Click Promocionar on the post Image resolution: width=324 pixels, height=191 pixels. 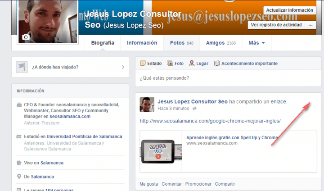(198, 184)
